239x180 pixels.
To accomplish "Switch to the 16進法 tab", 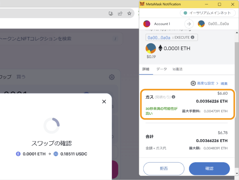I will (177, 69).
